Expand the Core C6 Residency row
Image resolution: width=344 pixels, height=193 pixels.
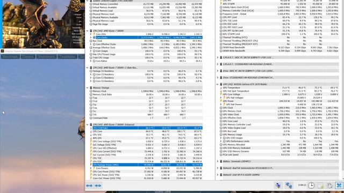(91, 81)
